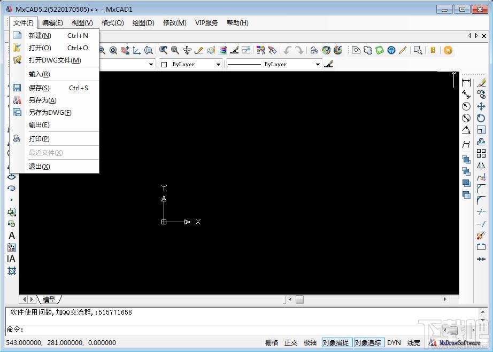The image size is (493, 352).
Task: Click the Pan hand cross icon
Action: (187, 50)
